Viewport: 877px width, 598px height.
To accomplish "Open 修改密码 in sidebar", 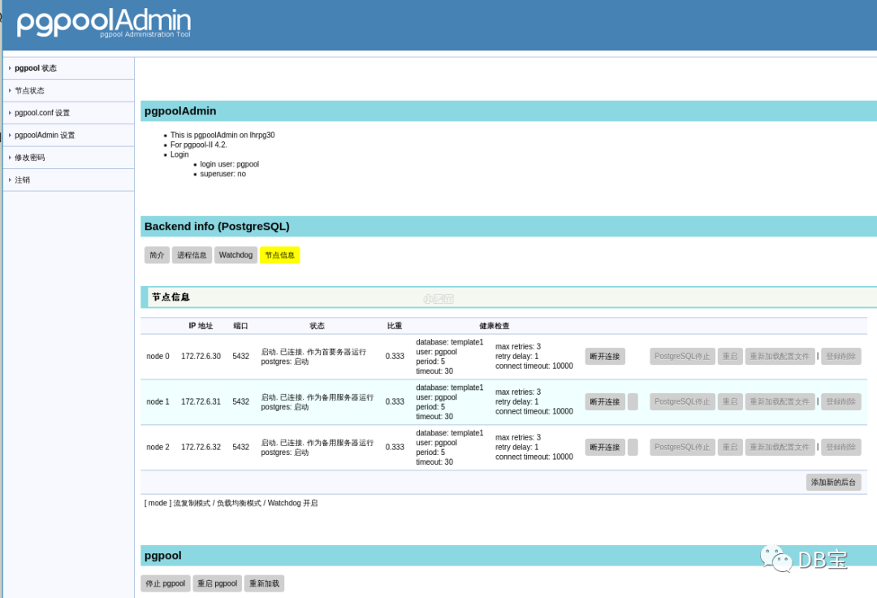I will click(x=29, y=158).
